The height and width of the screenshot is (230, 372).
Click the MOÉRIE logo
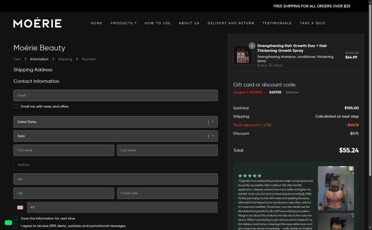pos(37,23)
